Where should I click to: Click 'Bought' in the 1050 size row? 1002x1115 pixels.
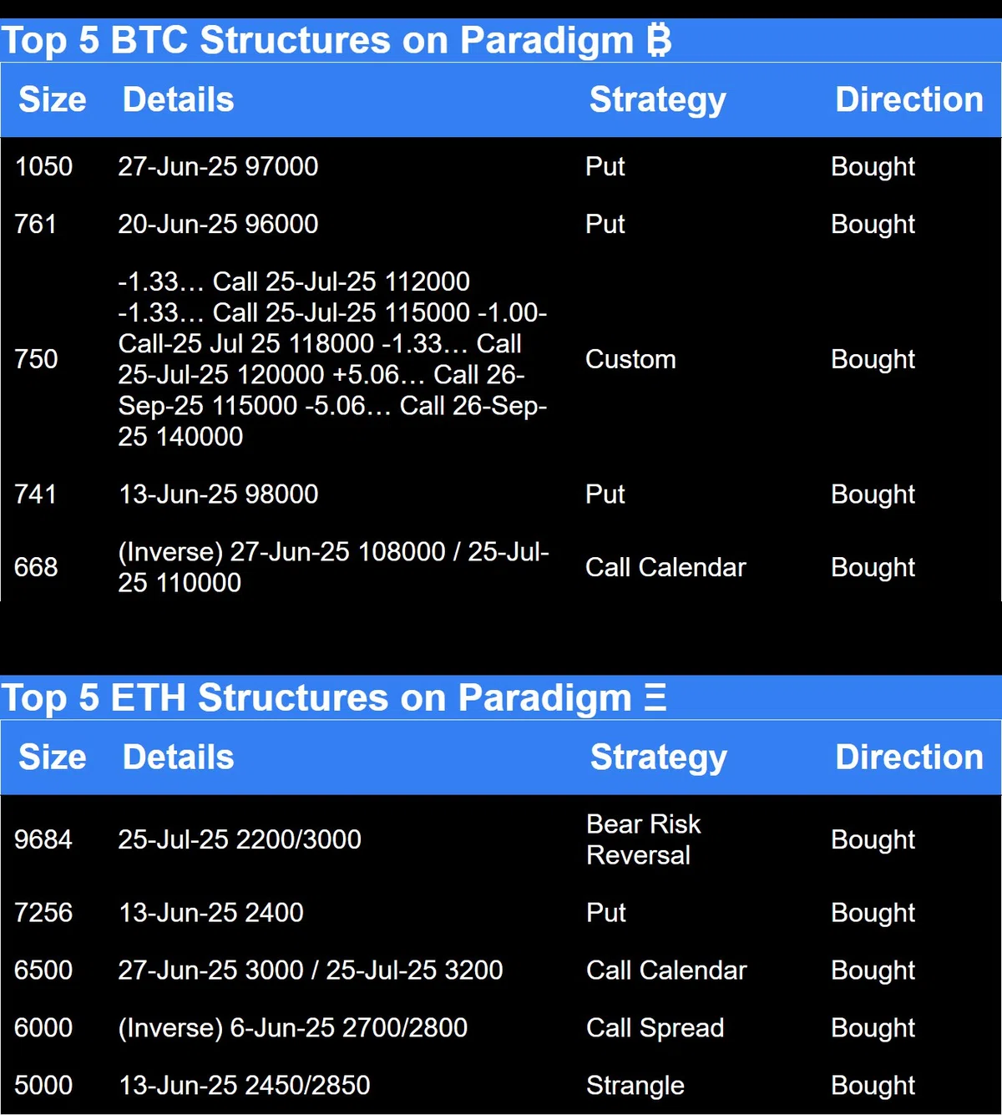pos(873,167)
